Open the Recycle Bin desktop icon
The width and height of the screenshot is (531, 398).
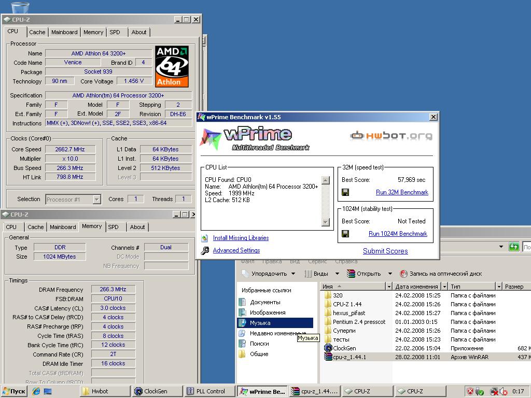(20, 7)
